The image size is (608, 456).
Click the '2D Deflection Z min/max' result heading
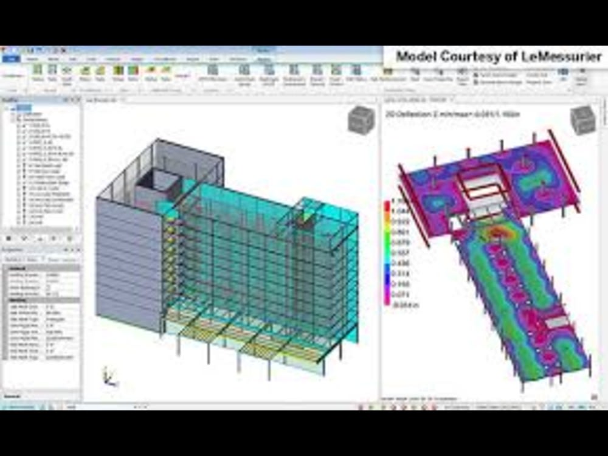pyautogui.click(x=452, y=114)
